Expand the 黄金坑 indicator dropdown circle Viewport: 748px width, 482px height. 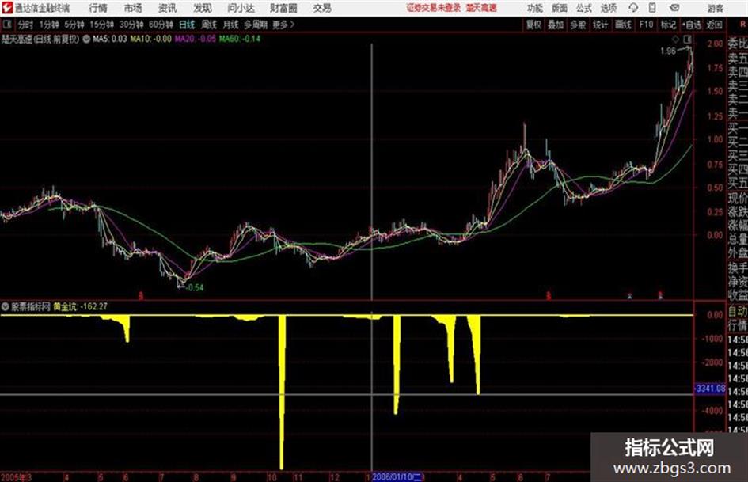6,306
